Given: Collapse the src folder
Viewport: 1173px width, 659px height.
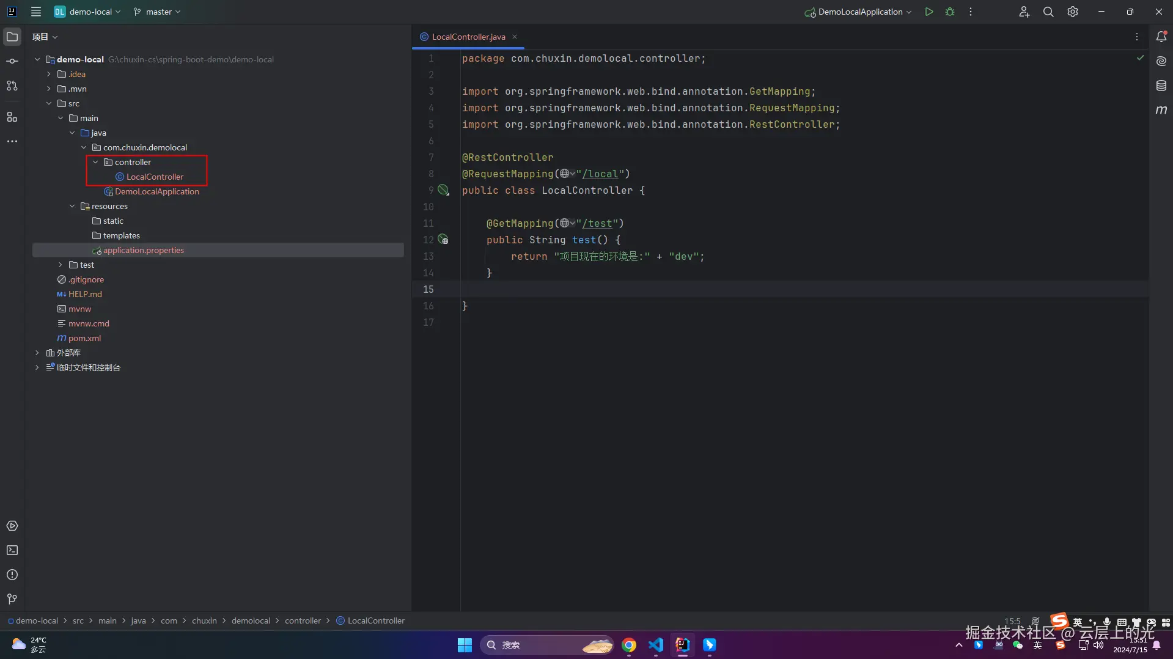Looking at the screenshot, I should point(49,103).
